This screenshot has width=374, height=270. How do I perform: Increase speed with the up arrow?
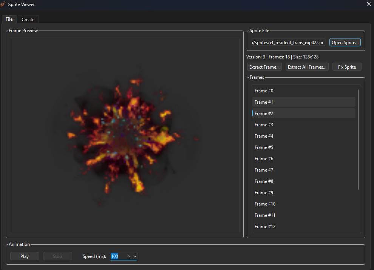click(129, 256)
